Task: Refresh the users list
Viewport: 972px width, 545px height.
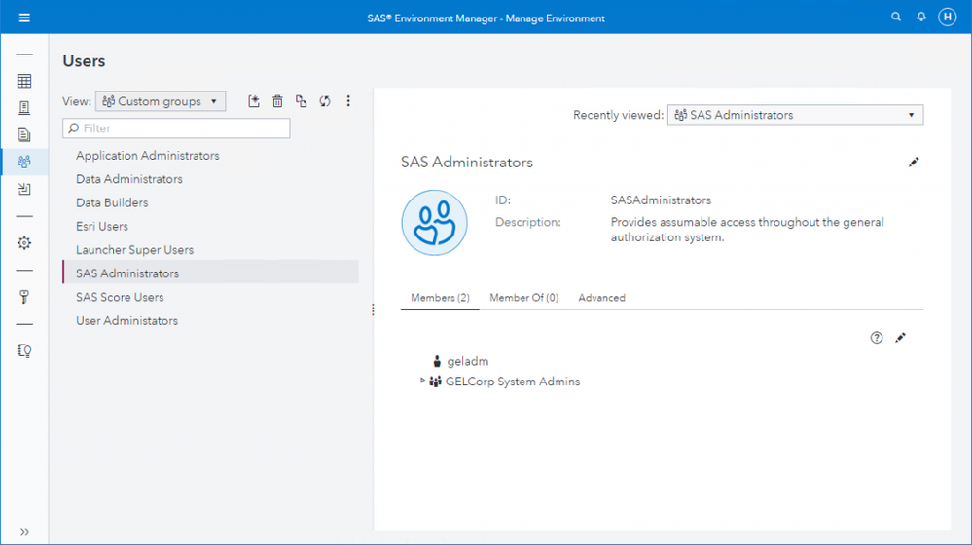Action: pos(325,101)
